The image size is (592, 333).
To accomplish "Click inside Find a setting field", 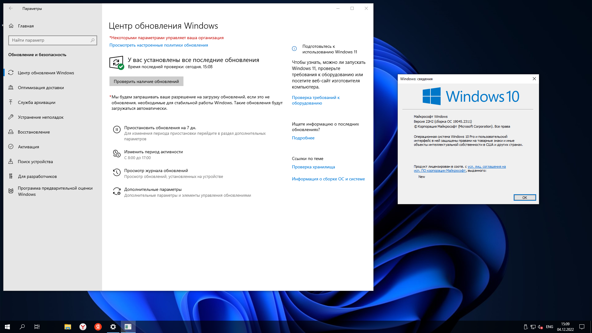I will [49, 40].
